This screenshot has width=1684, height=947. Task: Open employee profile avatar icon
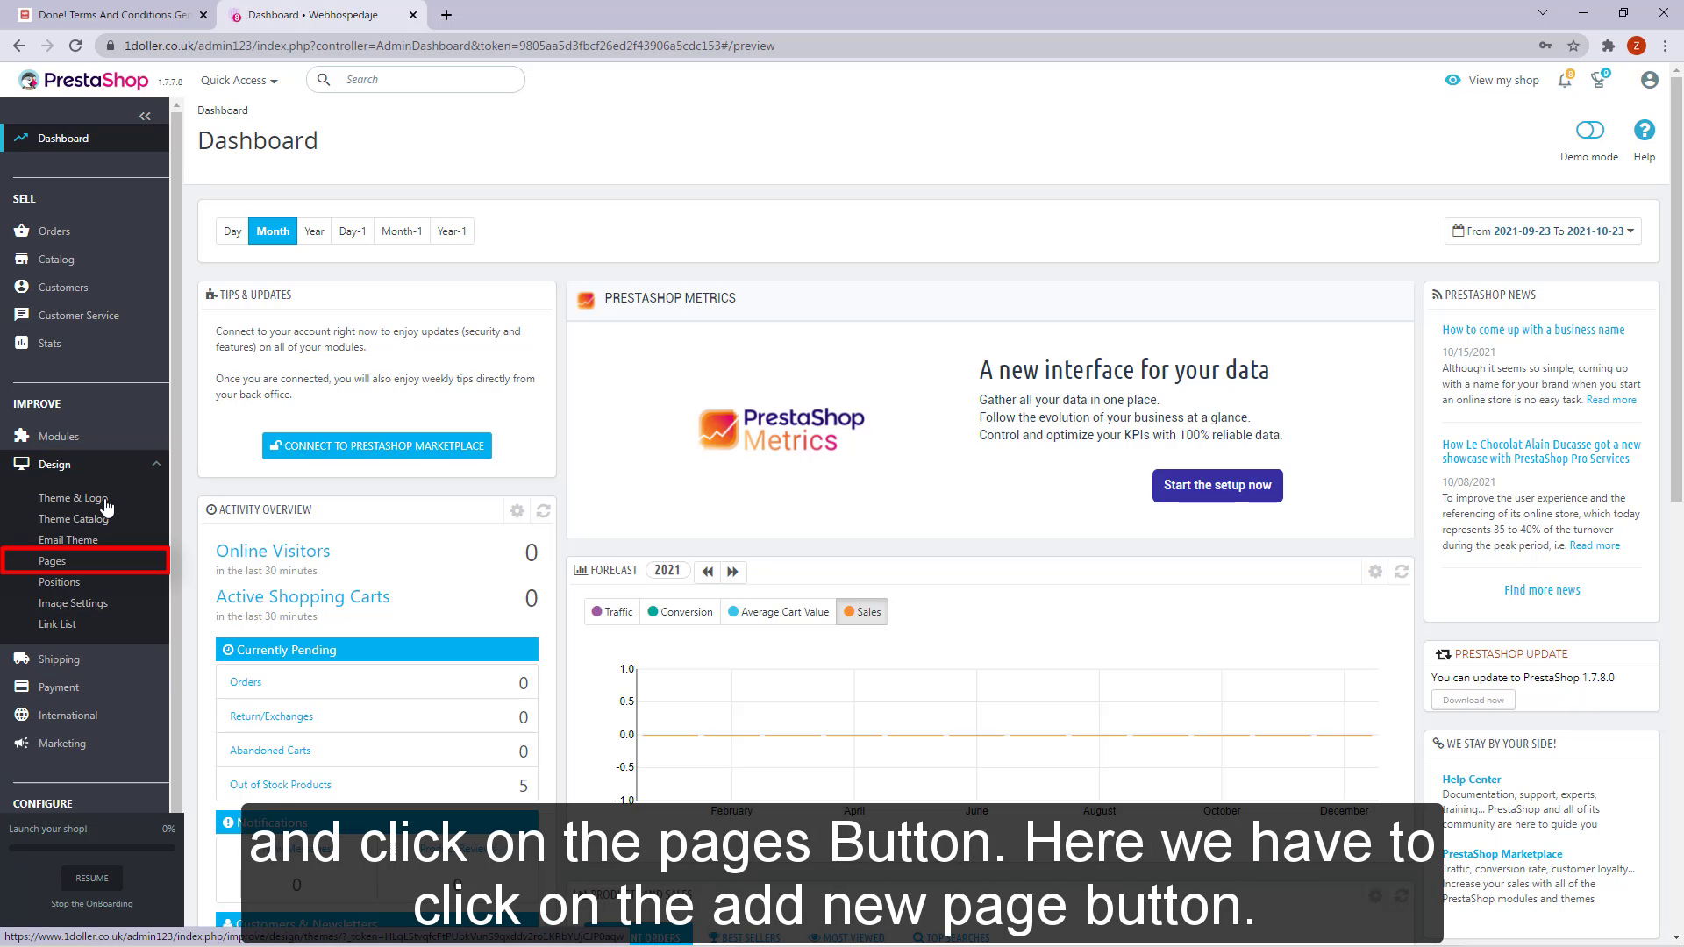[1649, 80]
